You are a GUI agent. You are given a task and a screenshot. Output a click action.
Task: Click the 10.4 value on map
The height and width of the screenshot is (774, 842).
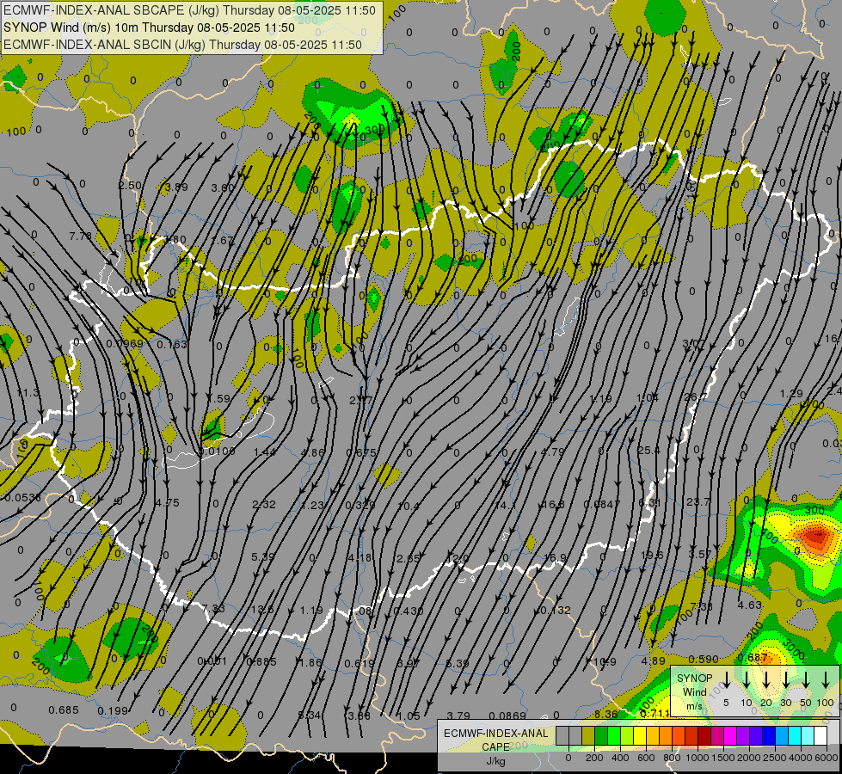pos(409,506)
